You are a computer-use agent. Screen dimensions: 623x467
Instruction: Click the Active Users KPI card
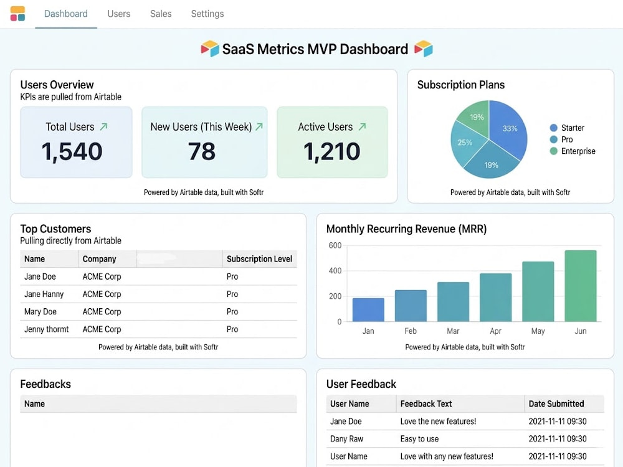[x=332, y=142]
